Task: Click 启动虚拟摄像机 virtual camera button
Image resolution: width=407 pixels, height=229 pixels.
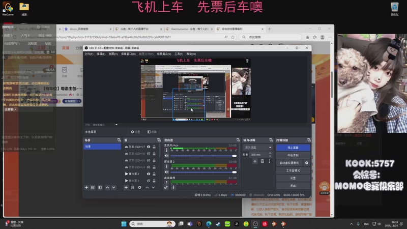Action: pos(289,163)
